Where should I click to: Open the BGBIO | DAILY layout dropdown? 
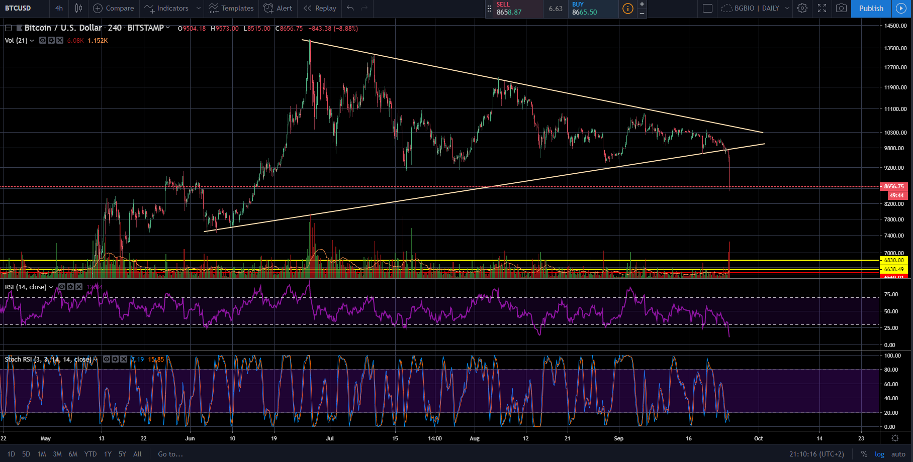coord(787,8)
